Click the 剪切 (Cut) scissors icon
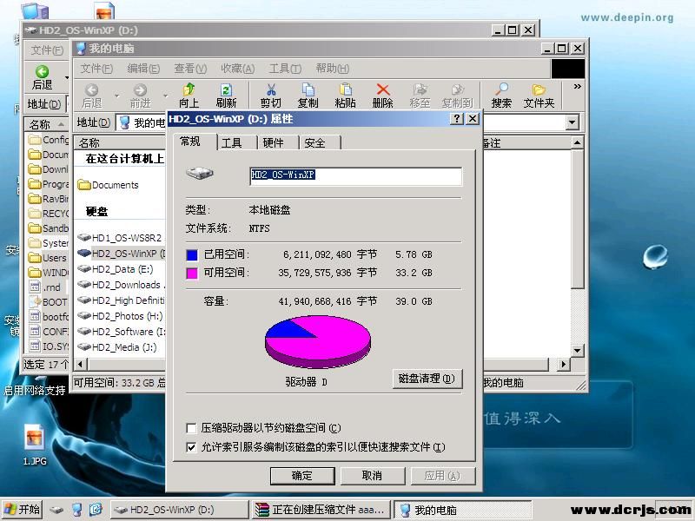The image size is (695, 521). click(x=270, y=90)
